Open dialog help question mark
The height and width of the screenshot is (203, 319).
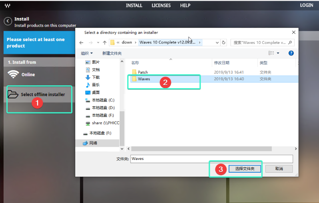291,53
